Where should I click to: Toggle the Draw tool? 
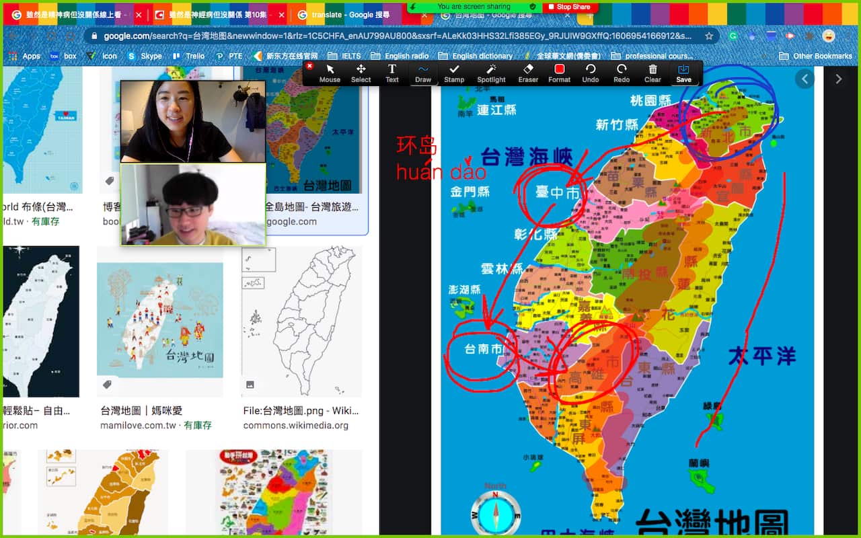[x=423, y=73]
